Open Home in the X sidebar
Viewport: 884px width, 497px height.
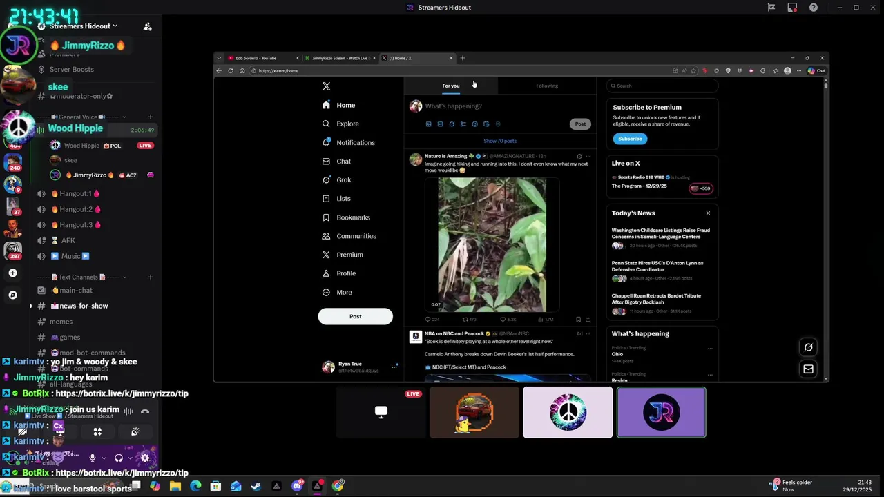[338, 105]
